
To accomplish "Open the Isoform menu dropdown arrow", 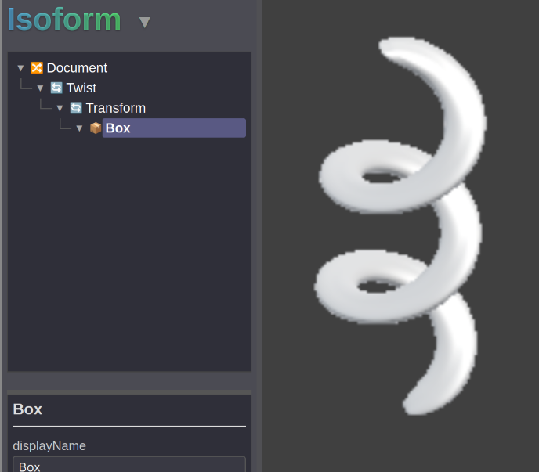I will 145,23.
